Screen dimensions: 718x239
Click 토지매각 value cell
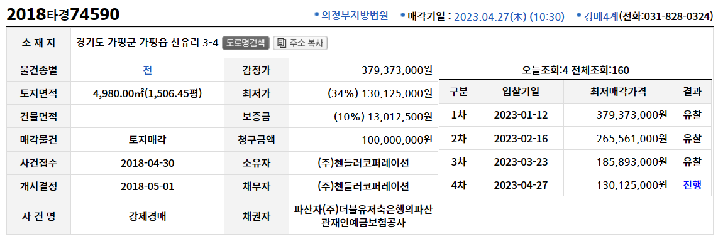tap(148, 139)
